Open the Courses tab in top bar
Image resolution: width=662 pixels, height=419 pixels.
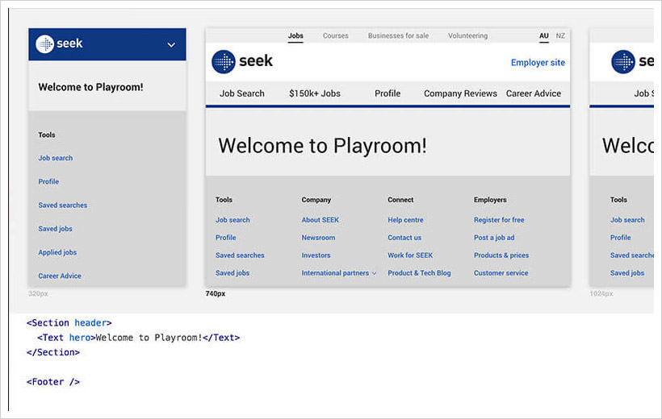pos(335,36)
